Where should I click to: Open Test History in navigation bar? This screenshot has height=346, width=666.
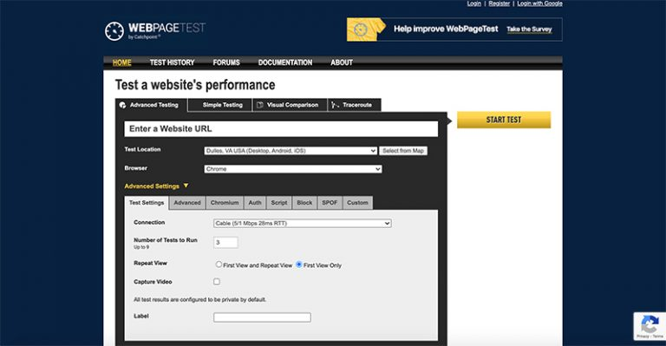pyautogui.click(x=172, y=62)
